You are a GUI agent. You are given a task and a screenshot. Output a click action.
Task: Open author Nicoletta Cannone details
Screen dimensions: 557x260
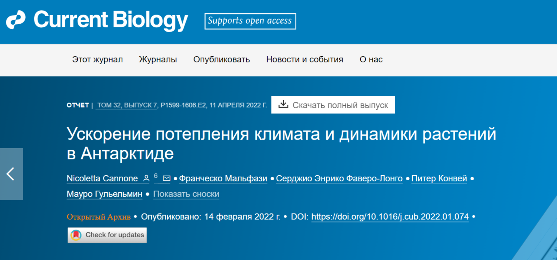[102, 179]
